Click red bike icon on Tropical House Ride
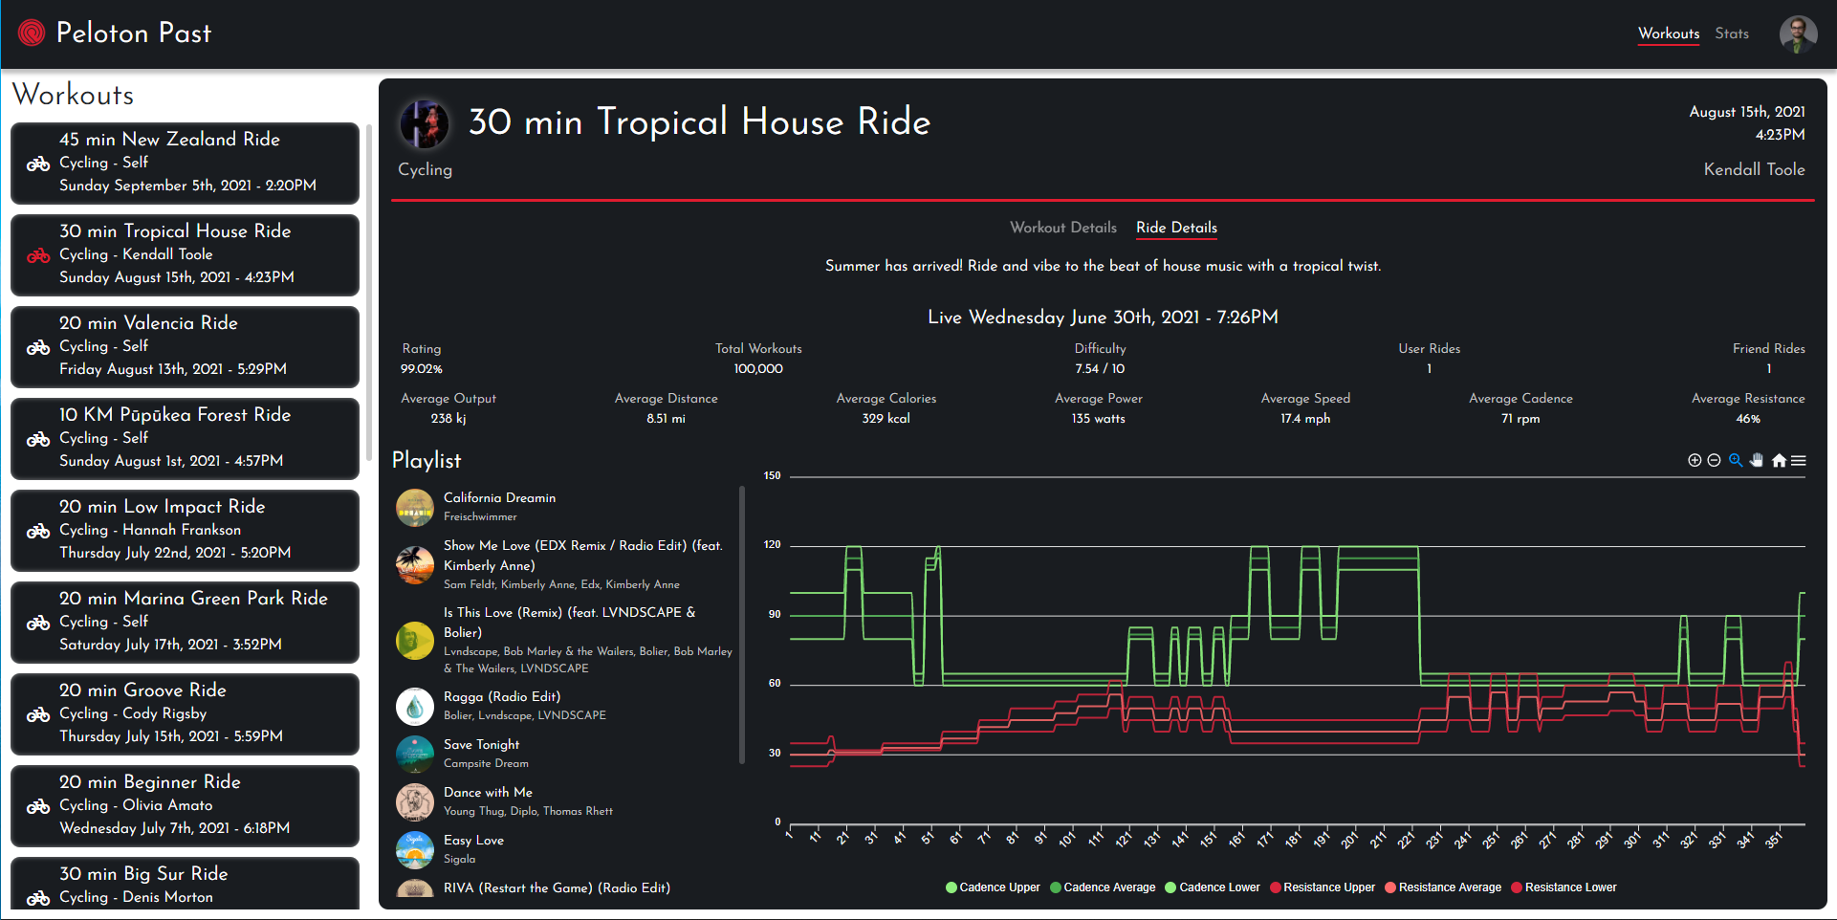This screenshot has width=1837, height=920. point(38,255)
